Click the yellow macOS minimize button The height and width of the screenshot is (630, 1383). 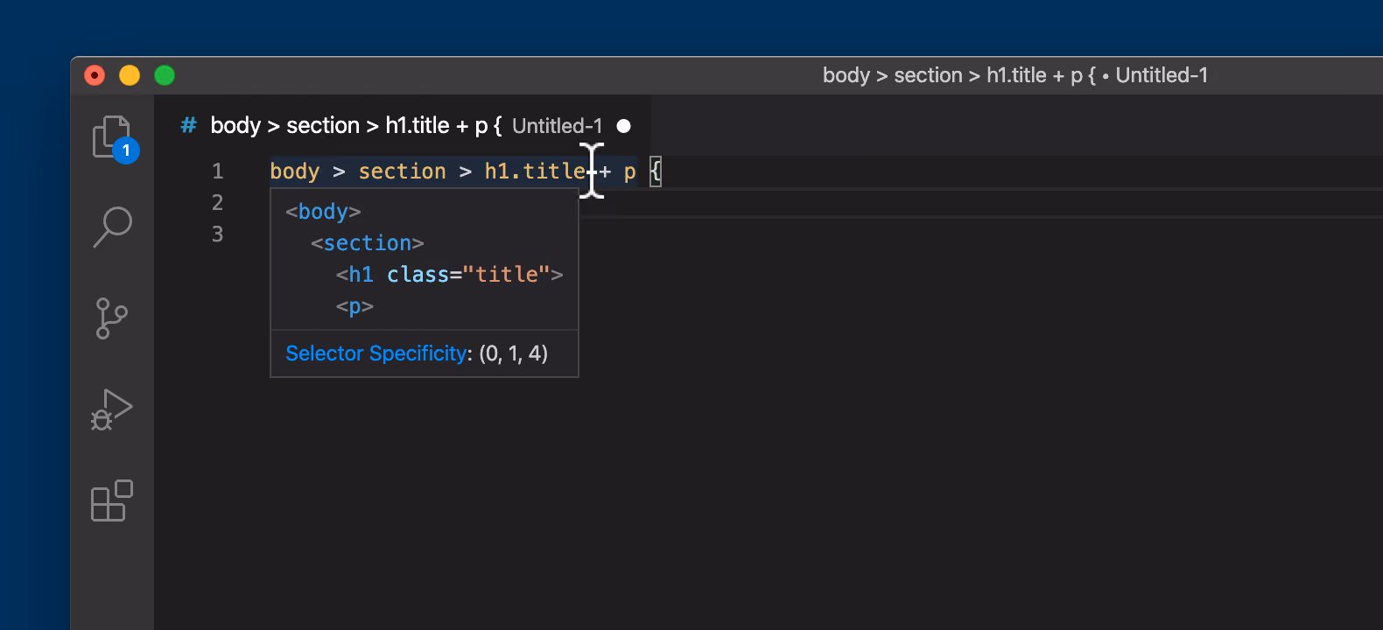(130, 75)
